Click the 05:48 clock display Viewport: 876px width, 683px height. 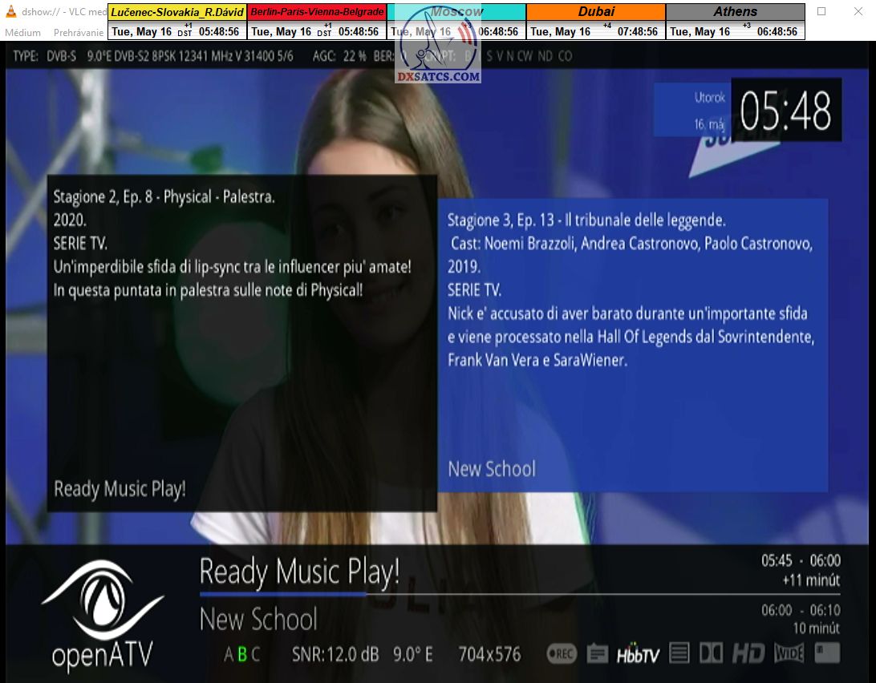785,111
